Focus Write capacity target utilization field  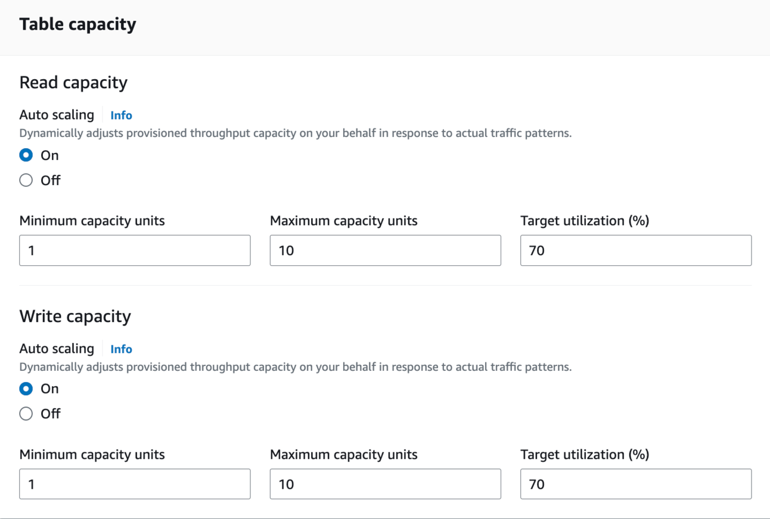point(635,484)
